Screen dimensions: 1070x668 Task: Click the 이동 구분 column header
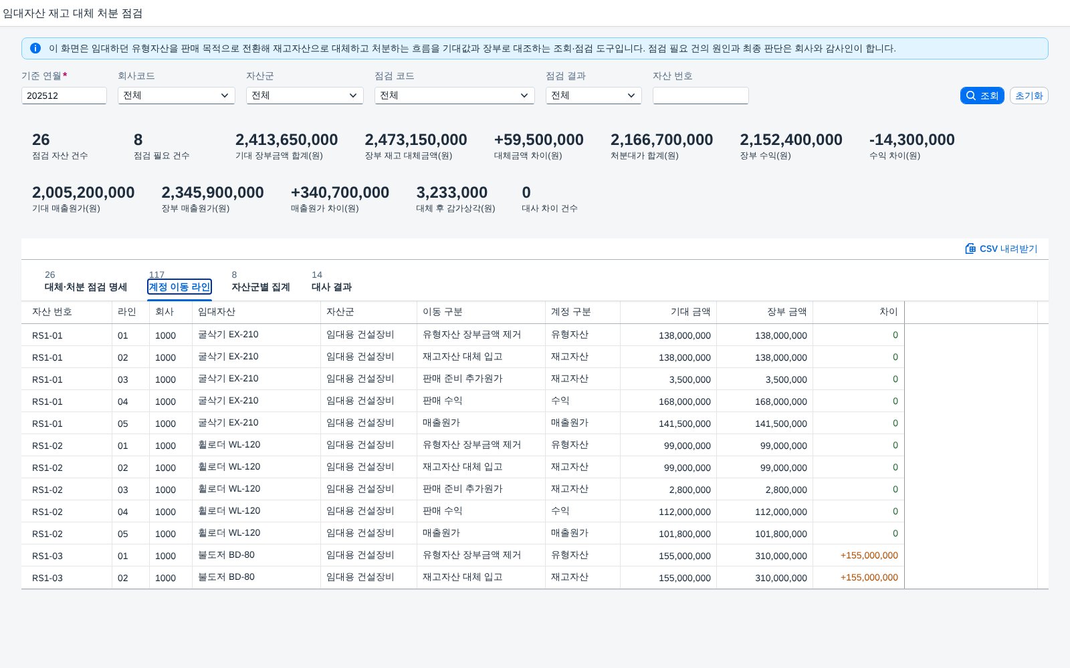pos(442,312)
